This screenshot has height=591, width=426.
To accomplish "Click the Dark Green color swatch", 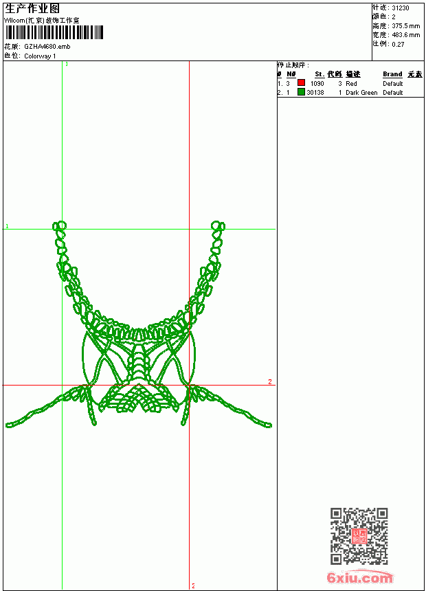I will (x=301, y=91).
